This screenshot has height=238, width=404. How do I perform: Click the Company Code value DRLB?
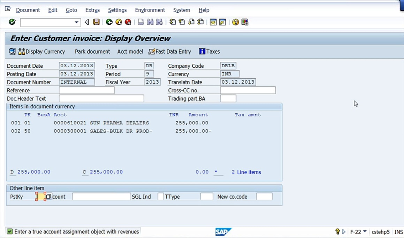pos(228,66)
